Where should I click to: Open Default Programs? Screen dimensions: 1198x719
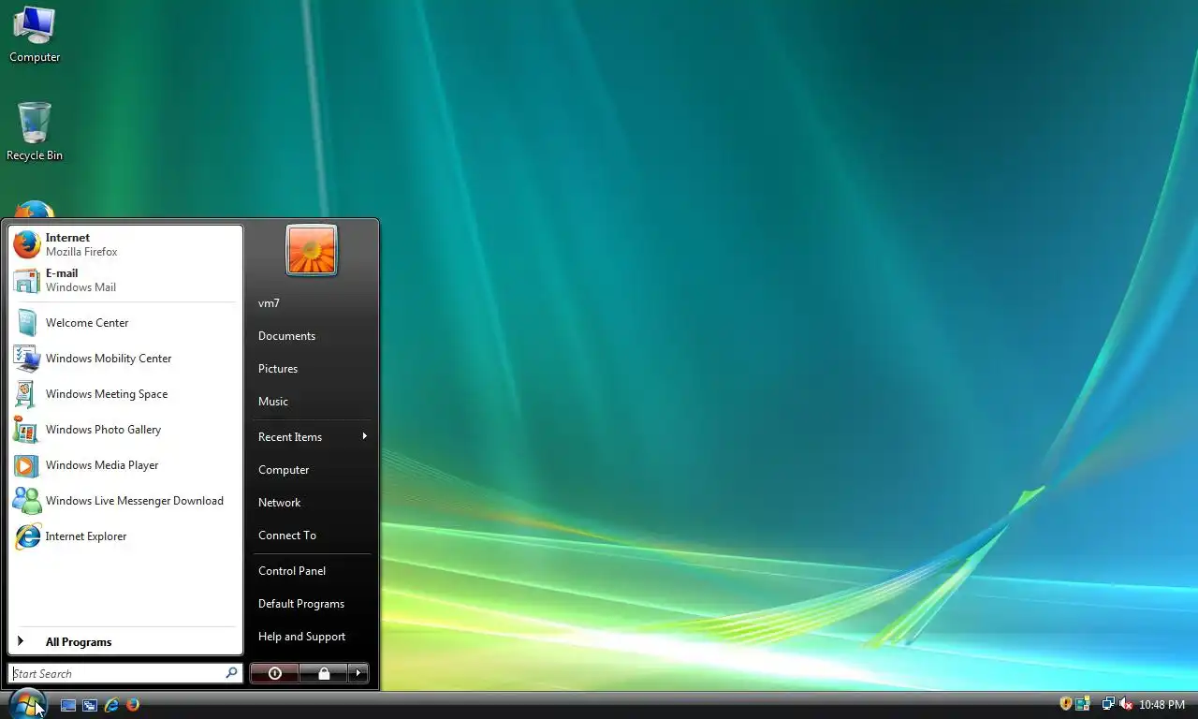coord(312,604)
